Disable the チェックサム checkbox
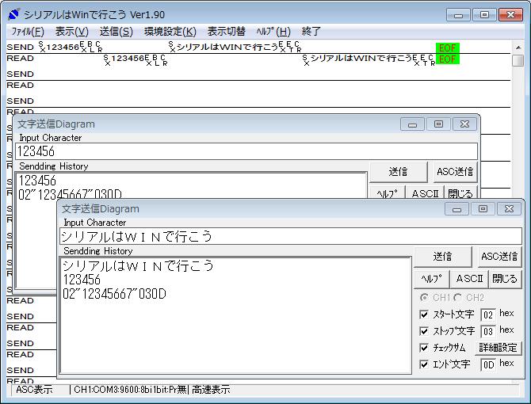 (x=423, y=348)
